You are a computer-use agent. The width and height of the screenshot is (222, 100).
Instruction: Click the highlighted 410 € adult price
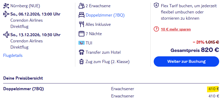click(214, 89)
